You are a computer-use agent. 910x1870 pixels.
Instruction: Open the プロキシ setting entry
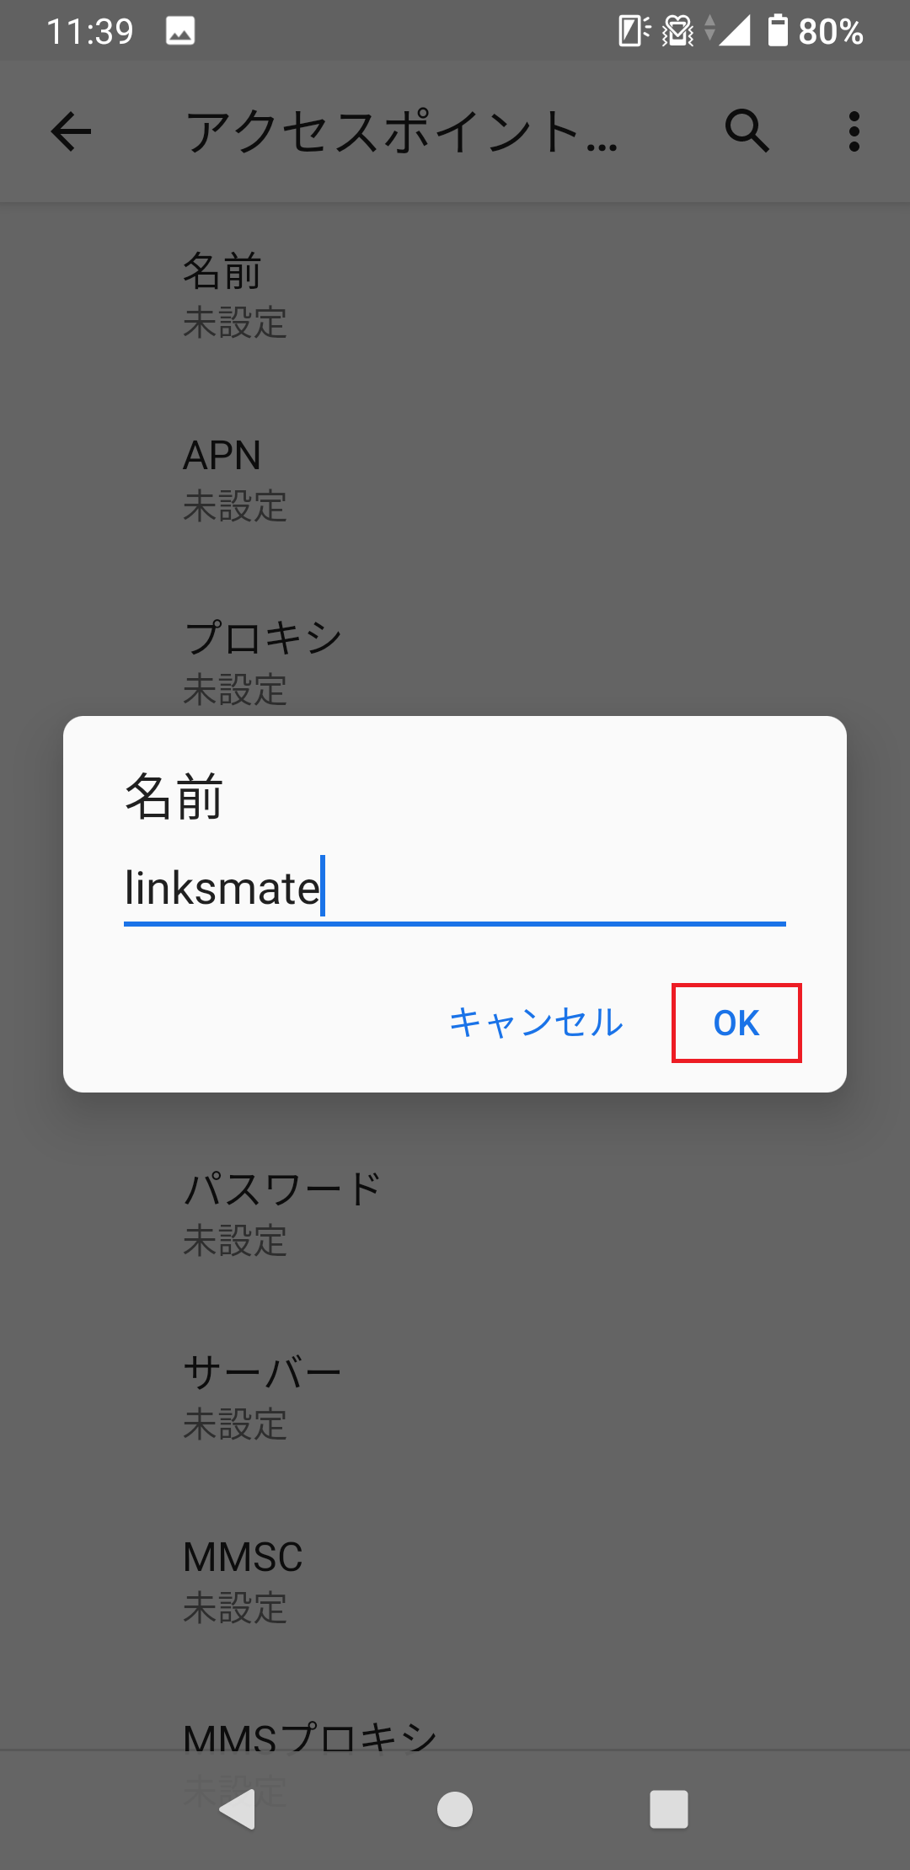[x=455, y=662]
